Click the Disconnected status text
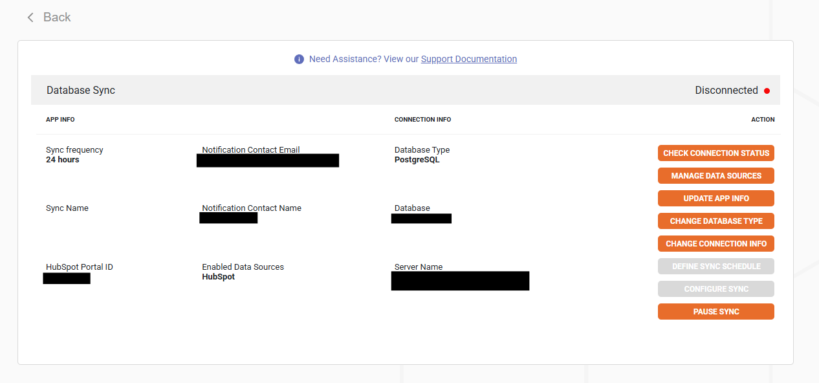Image resolution: width=819 pixels, height=383 pixels. click(x=726, y=91)
